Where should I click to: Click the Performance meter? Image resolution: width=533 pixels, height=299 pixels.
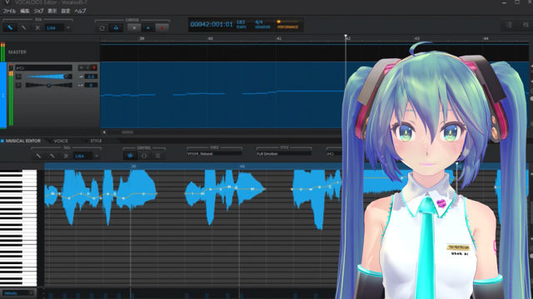287,24
